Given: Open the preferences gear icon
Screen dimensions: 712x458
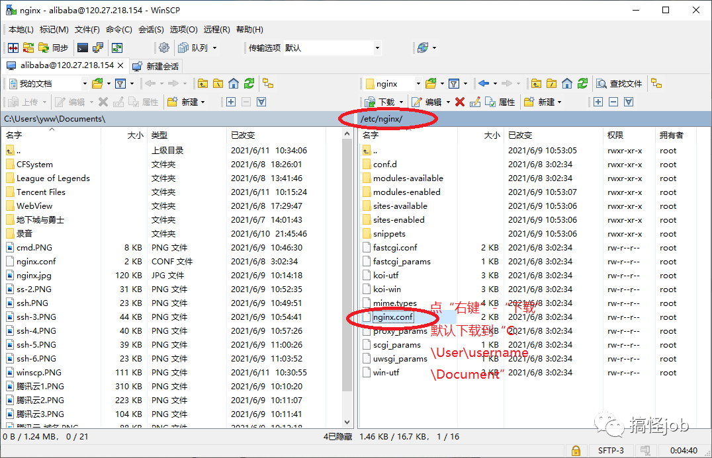Looking at the screenshot, I should [x=164, y=48].
